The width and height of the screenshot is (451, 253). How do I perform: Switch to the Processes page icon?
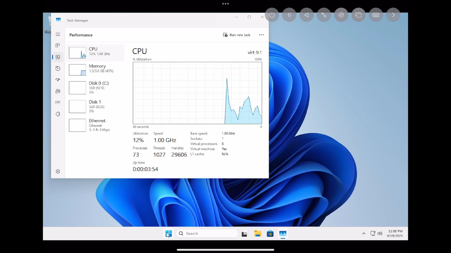[x=58, y=46]
